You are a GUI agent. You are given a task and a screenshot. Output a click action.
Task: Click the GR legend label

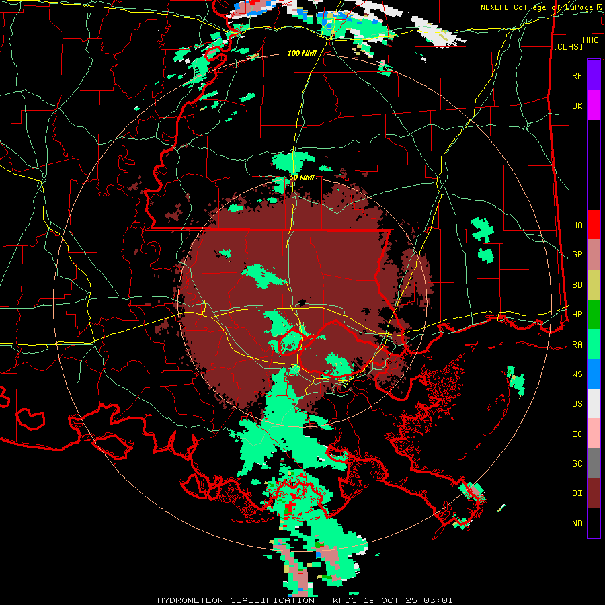click(x=577, y=255)
